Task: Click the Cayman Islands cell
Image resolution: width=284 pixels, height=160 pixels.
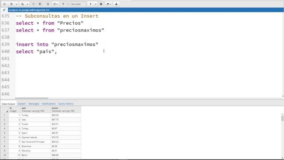Action: tap(35, 137)
